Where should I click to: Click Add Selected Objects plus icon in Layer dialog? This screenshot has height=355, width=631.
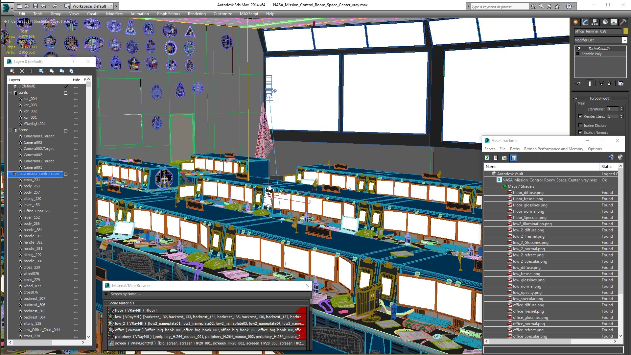click(32, 71)
